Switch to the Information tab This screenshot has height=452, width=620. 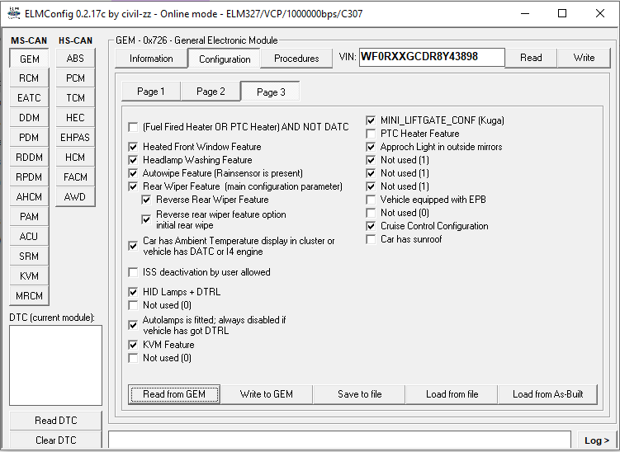(x=151, y=59)
